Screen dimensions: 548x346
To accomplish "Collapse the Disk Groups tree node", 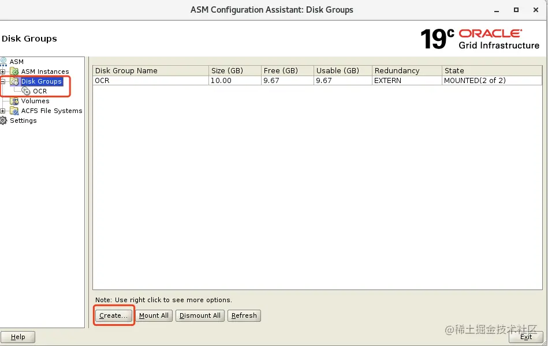I will click(3, 81).
